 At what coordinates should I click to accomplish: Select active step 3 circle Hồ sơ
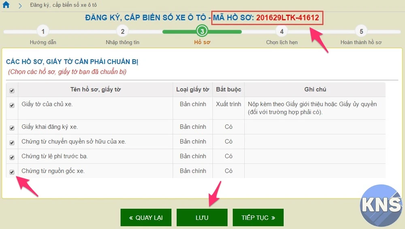202,31
